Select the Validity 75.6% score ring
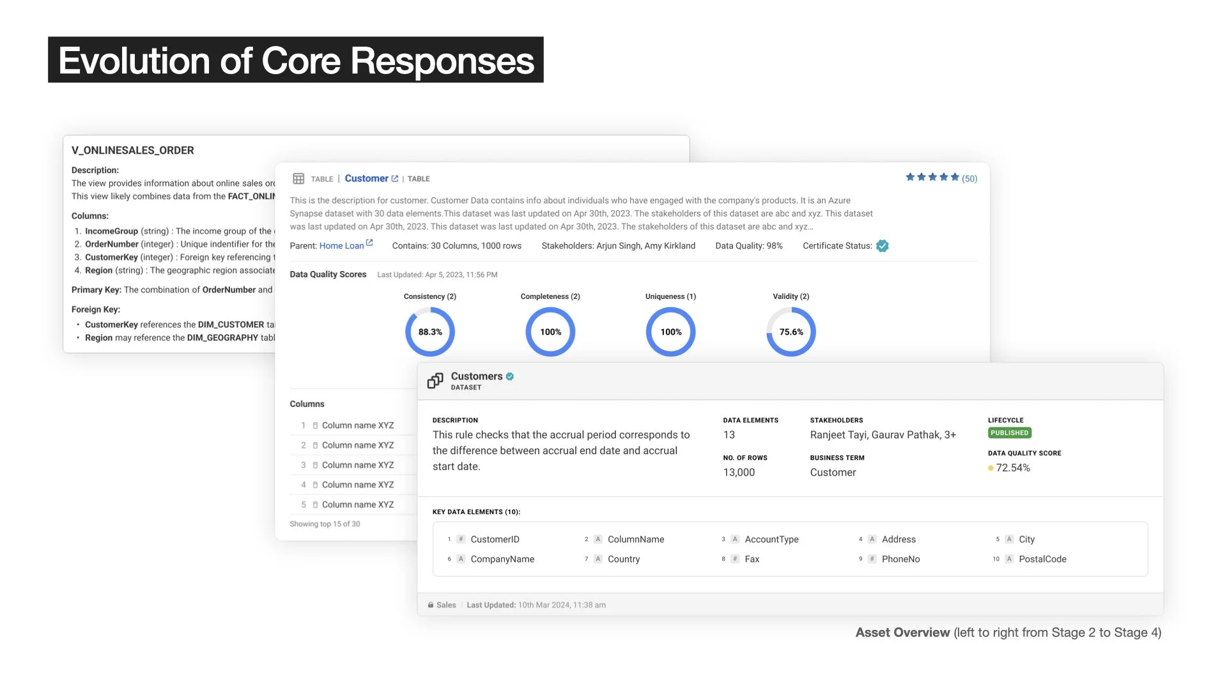1227x690 pixels. tap(791, 332)
